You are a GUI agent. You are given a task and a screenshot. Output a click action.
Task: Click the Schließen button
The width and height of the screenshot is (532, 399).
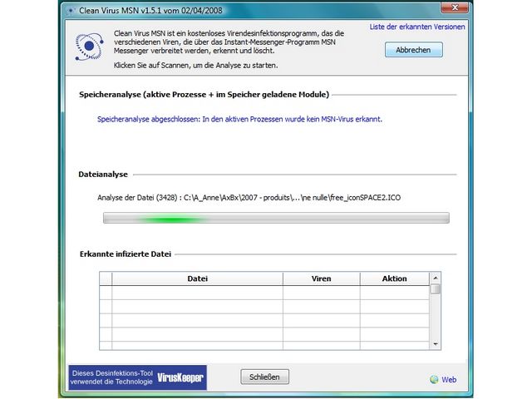pos(264,377)
